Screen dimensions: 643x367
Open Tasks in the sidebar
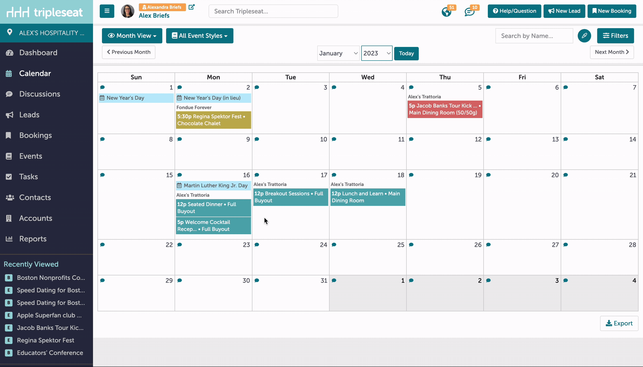[28, 177]
